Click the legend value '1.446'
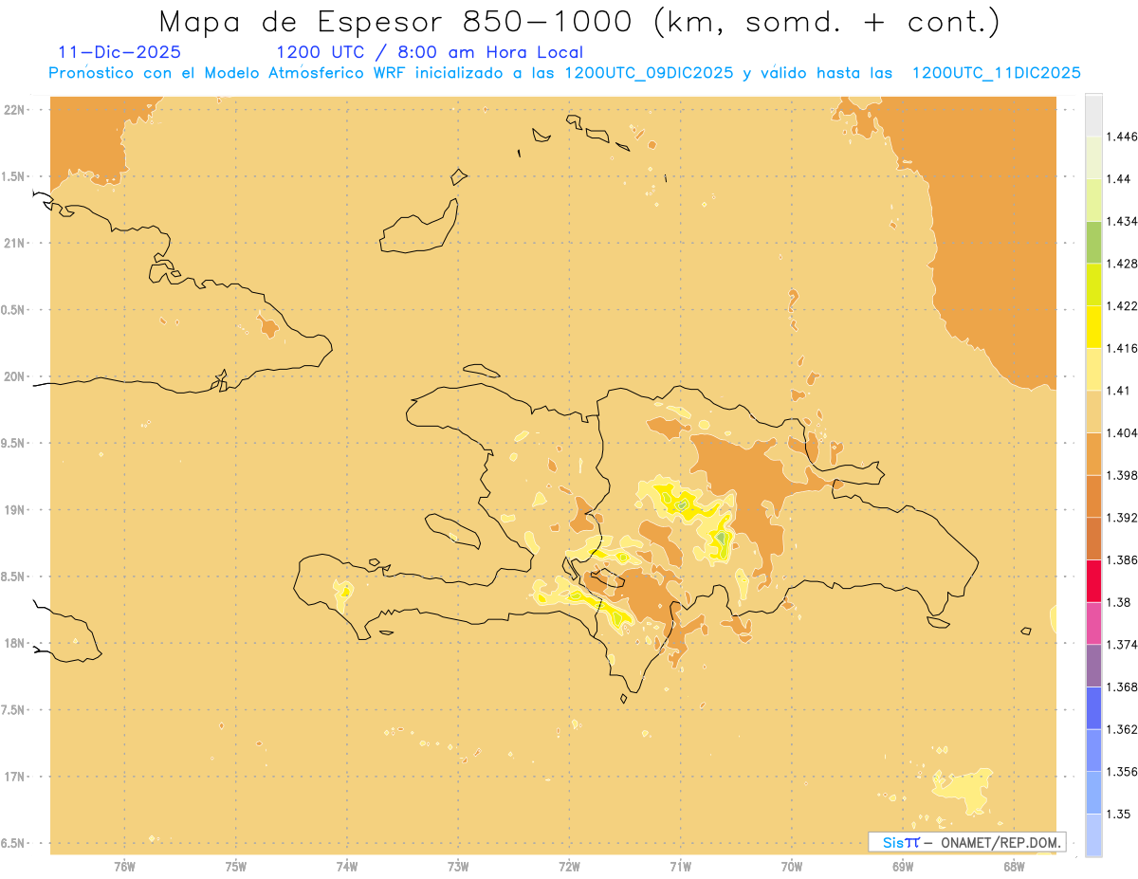 (1122, 137)
